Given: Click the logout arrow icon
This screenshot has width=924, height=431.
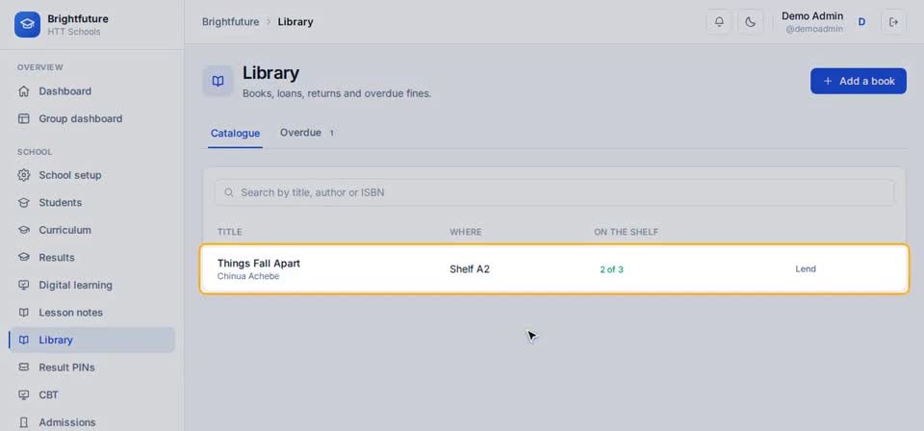Looking at the screenshot, I should tap(893, 22).
